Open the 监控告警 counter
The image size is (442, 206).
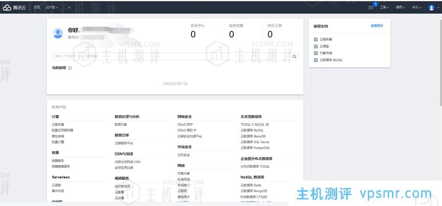coord(236,31)
